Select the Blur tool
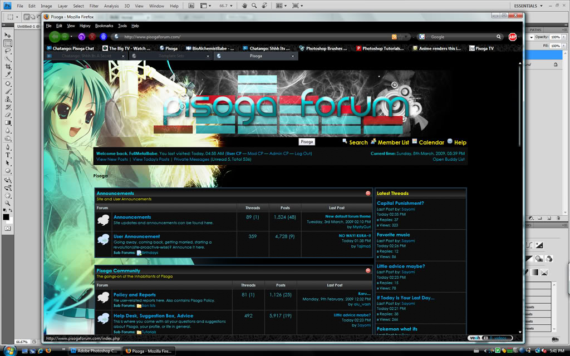This screenshot has width=570, height=356. pyautogui.click(x=8, y=131)
